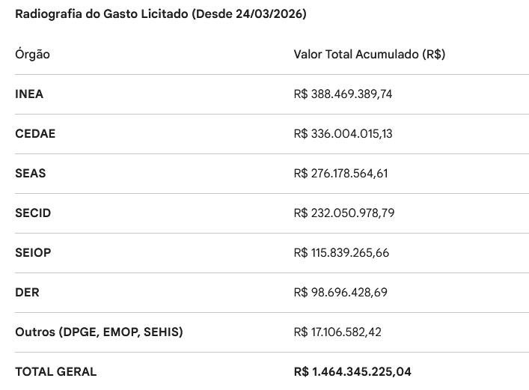Click the Outros (DPGE, EMOP, SEHIS) label

pyautogui.click(x=99, y=332)
